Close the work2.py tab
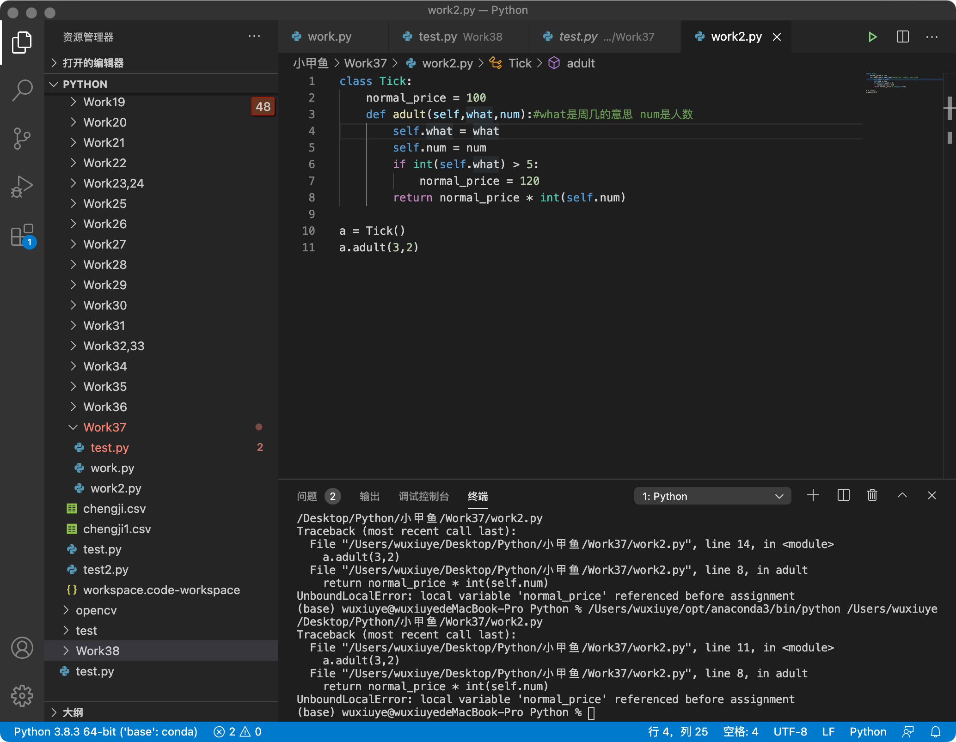The width and height of the screenshot is (956, 742). tap(777, 37)
